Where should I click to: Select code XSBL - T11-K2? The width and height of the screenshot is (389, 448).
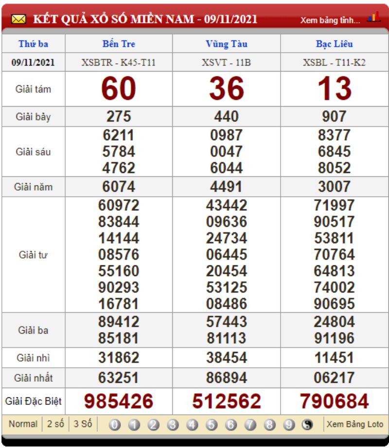point(334,62)
